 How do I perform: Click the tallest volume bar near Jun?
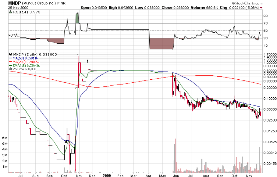pyautogui.click(x=176, y=156)
